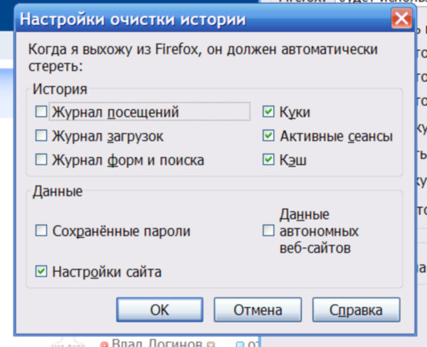Viewport: 427px width, 347px height.
Task: Click Влад Логинов link in background page
Action: (157, 343)
